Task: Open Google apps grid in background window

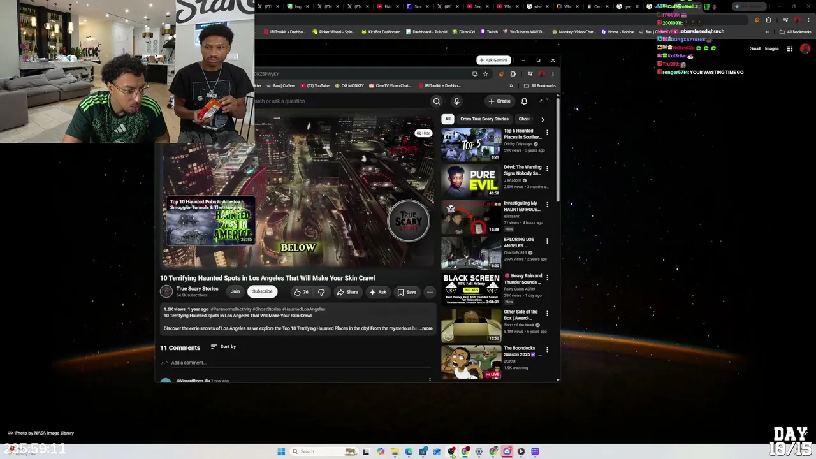Action: 789,48
